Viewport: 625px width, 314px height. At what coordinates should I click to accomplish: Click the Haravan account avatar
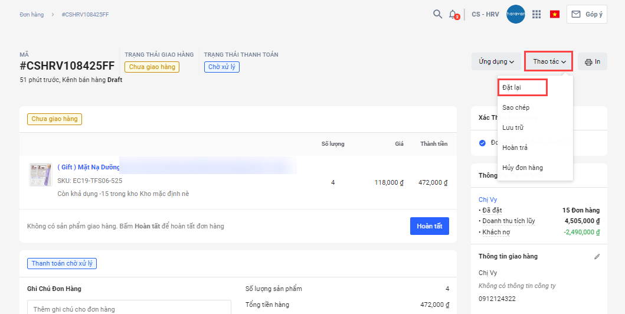click(x=515, y=14)
